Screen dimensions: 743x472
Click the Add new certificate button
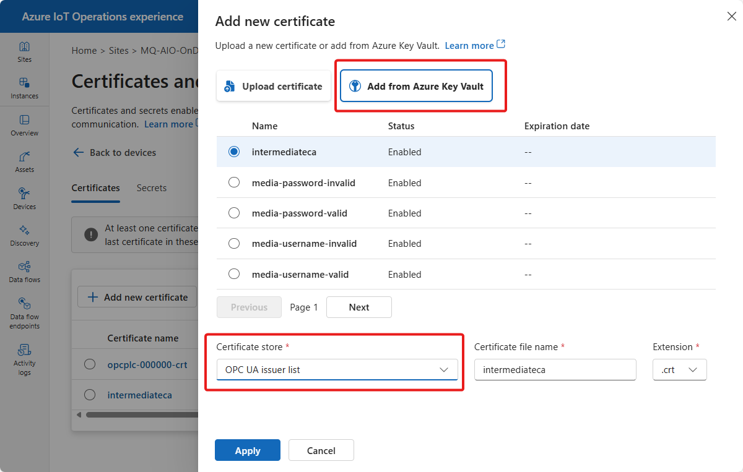tap(137, 297)
